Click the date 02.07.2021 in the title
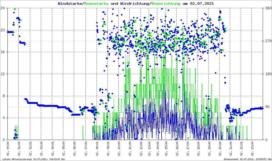Screen dimensions: 272x161 (201, 4)
